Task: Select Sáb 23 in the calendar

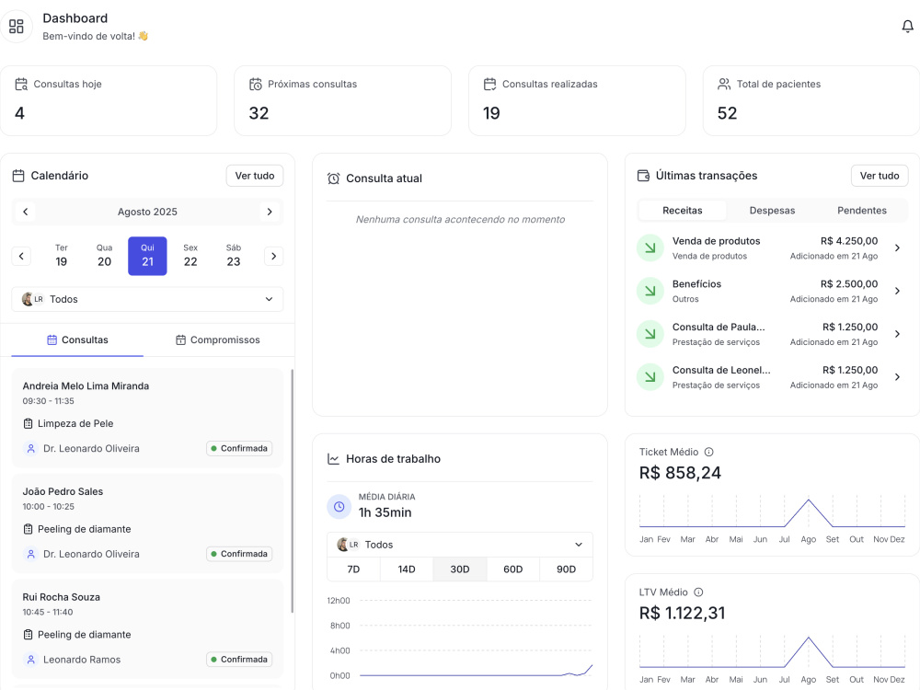Action: point(234,256)
